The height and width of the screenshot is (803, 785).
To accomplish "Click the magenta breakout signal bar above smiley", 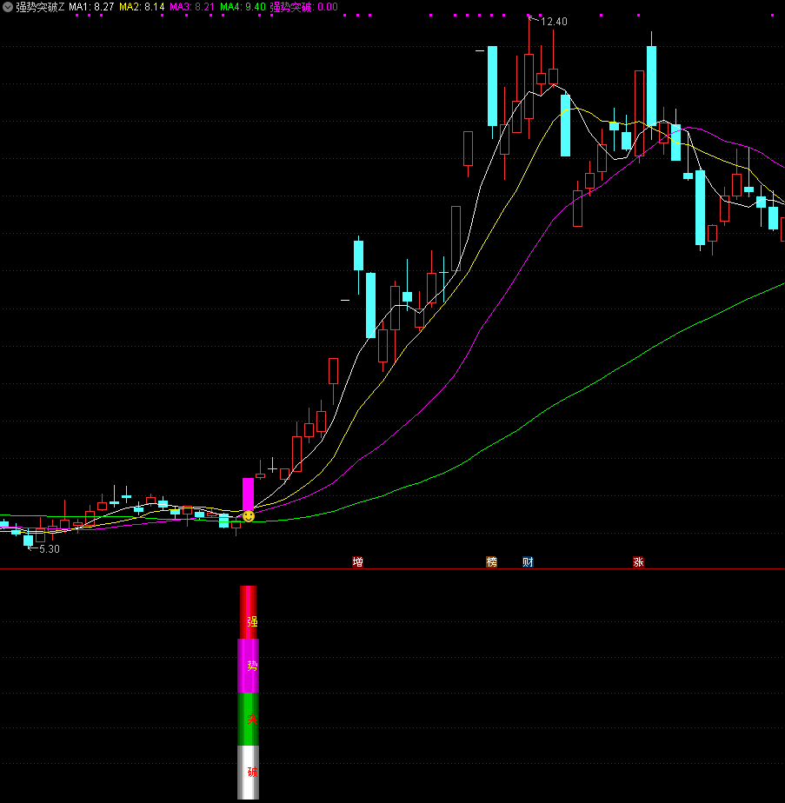I will 248,494.
